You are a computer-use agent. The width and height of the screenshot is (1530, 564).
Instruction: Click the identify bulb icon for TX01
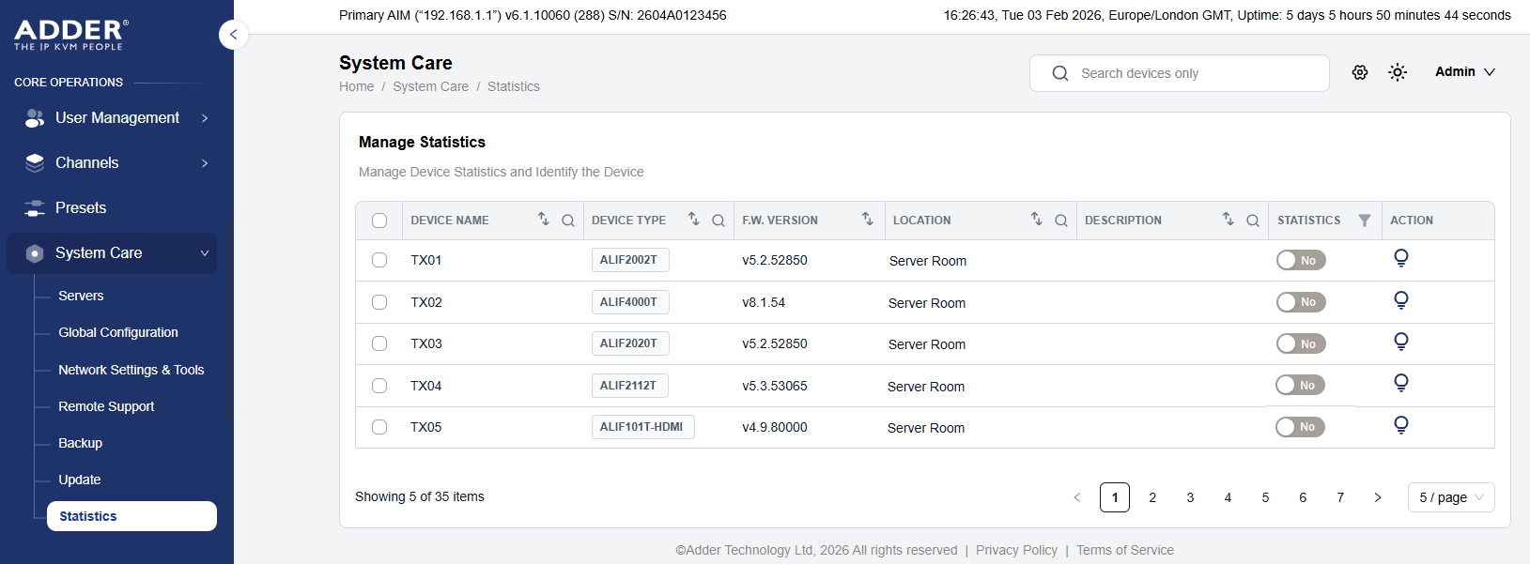(x=1400, y=258)
